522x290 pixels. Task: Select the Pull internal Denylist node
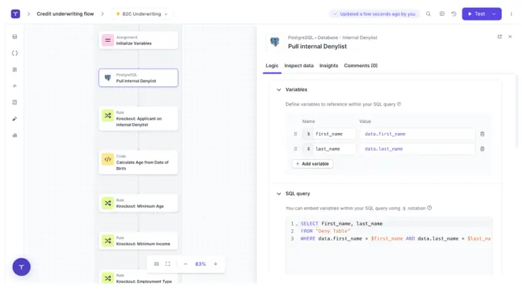pyautogui.click(x=138, y=78)
